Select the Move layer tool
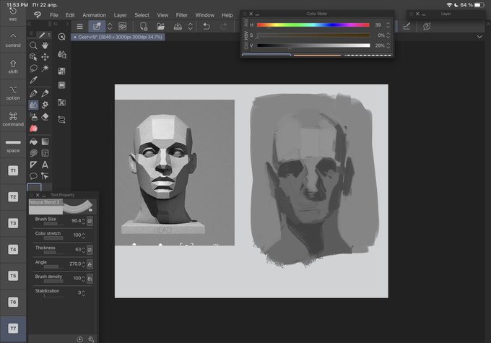Image resolution: width=491 pixels, height=343 pixels. point(45,57)
